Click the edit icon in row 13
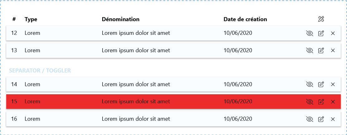 point(321,50)
